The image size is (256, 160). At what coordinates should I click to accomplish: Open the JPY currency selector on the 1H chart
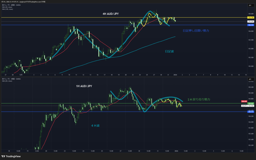250,79
